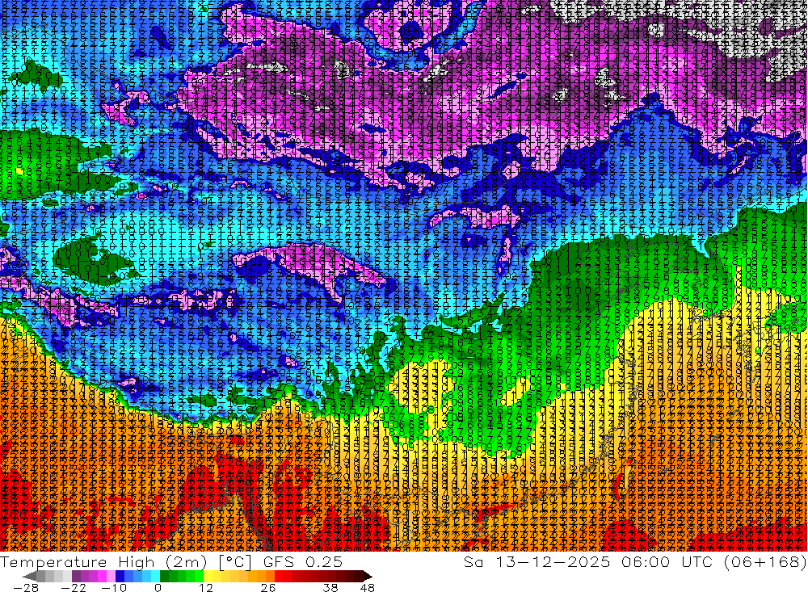Image resolution: width=808 pixels, height=592 pixels.
Task: Click the "-28" legend value
Action: (26, 588)
